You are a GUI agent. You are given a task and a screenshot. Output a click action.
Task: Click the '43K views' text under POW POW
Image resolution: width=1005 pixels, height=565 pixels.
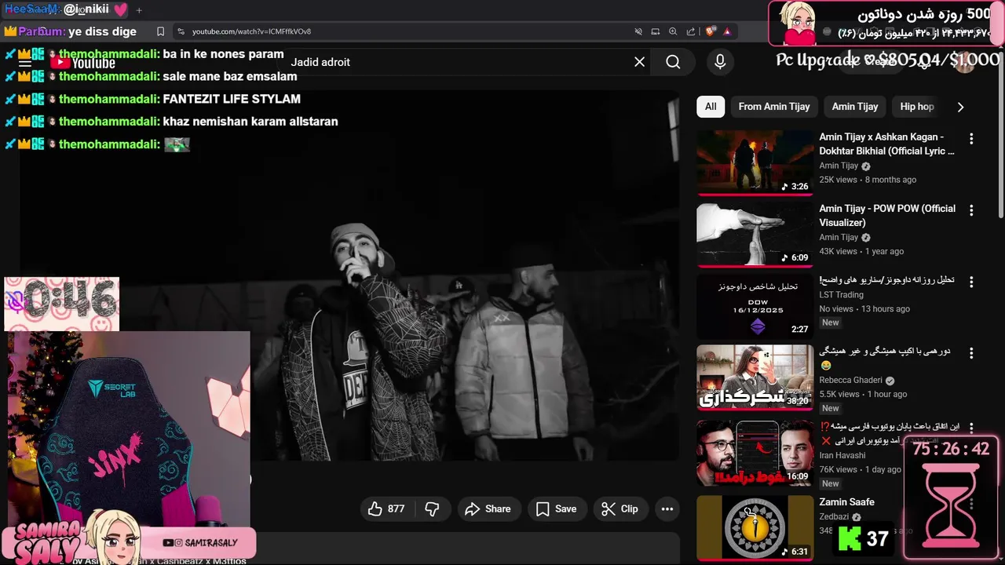pyautogui.click(x=838, y=251)
